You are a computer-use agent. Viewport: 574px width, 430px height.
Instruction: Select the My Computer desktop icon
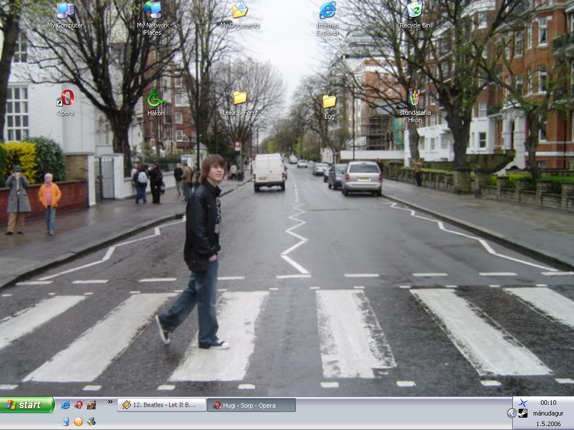pyautogui.click(x=65, y=15)
